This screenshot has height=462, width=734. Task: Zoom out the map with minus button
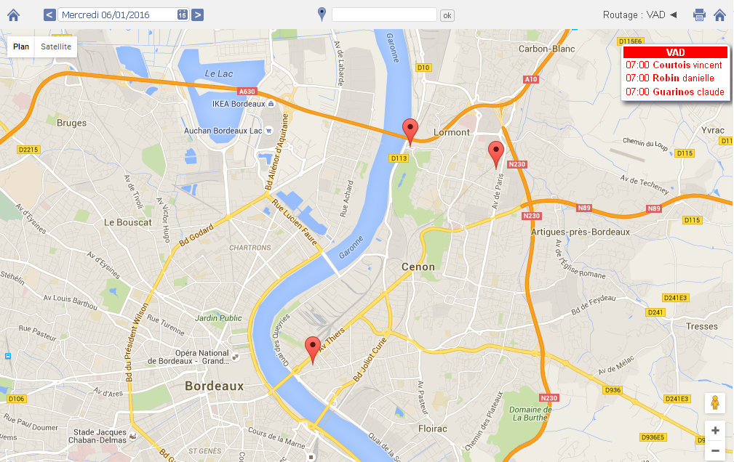[715, 451]
